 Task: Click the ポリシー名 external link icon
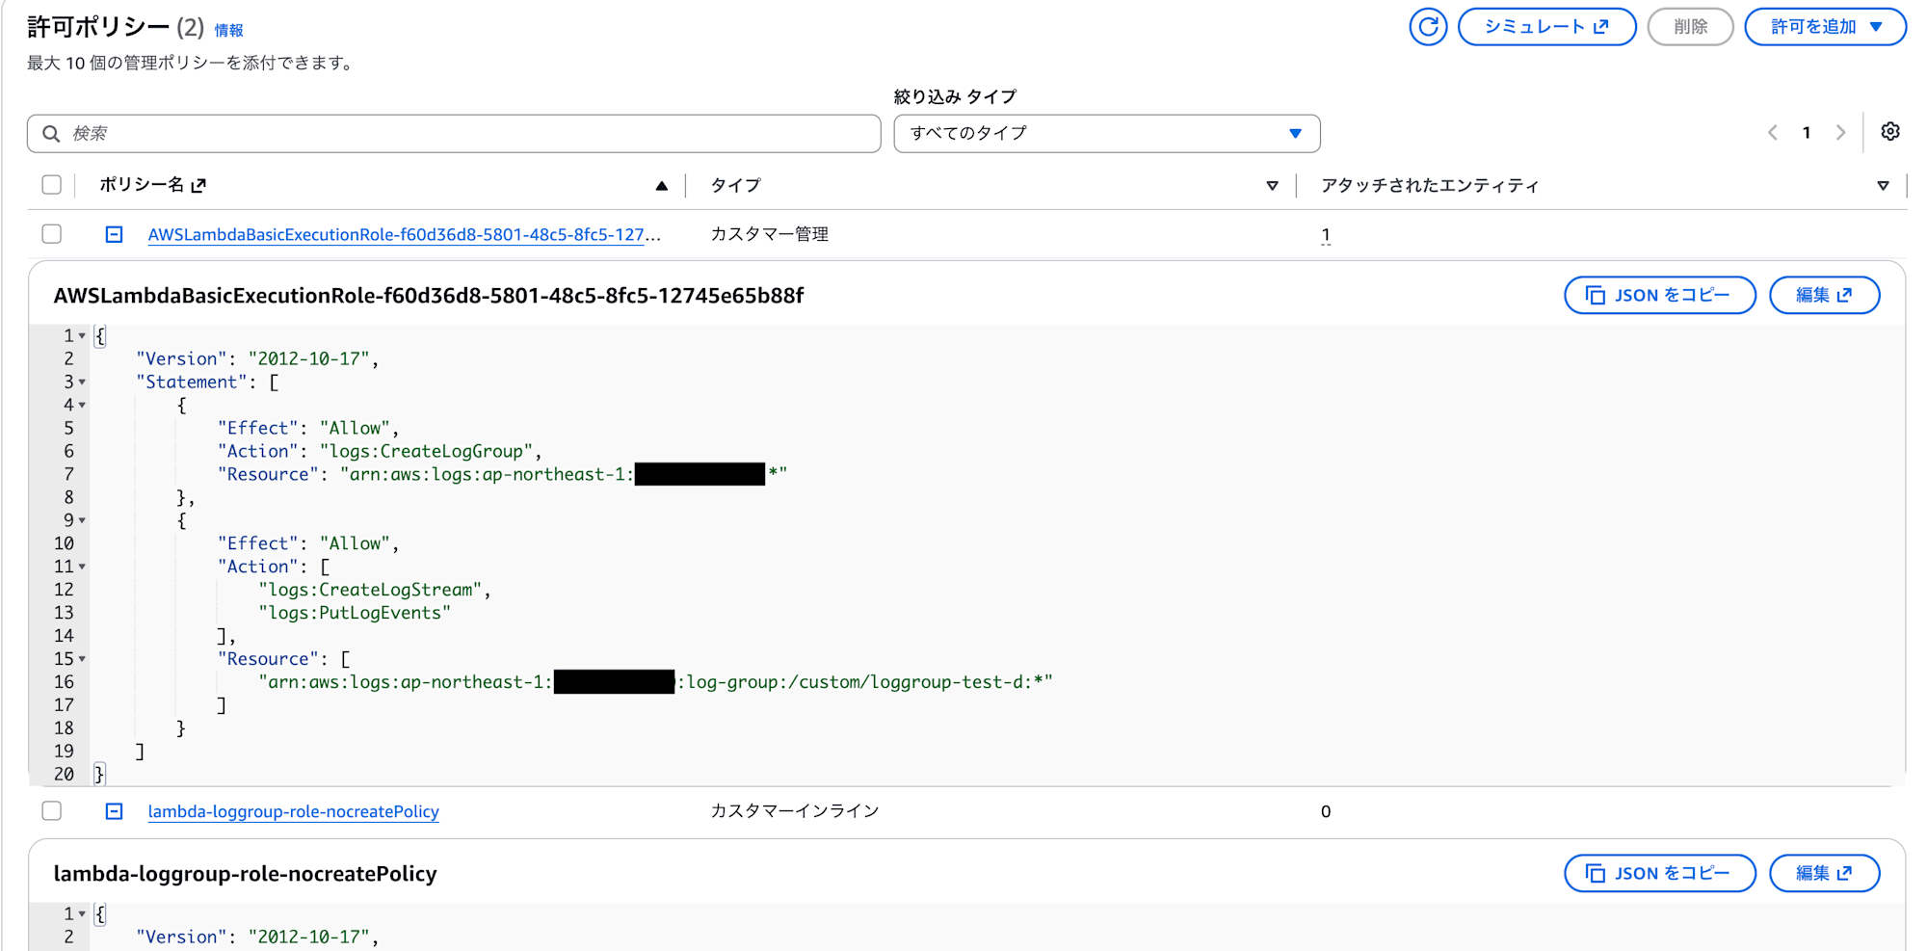pos(198,185)
